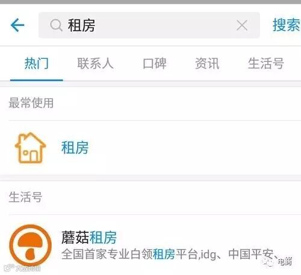301x275 pixels.
Task: Switch to the 联系人 tab
Action: click(x=95, y=64)
